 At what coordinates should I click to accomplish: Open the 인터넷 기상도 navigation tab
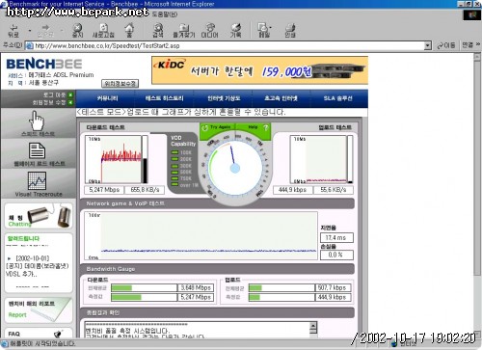(x=224, y=98)
